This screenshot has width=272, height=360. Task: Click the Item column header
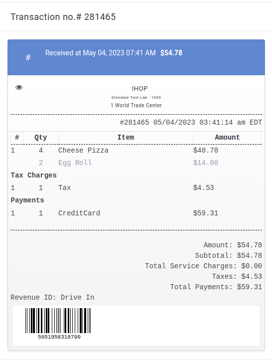click(x=126, y=138)
